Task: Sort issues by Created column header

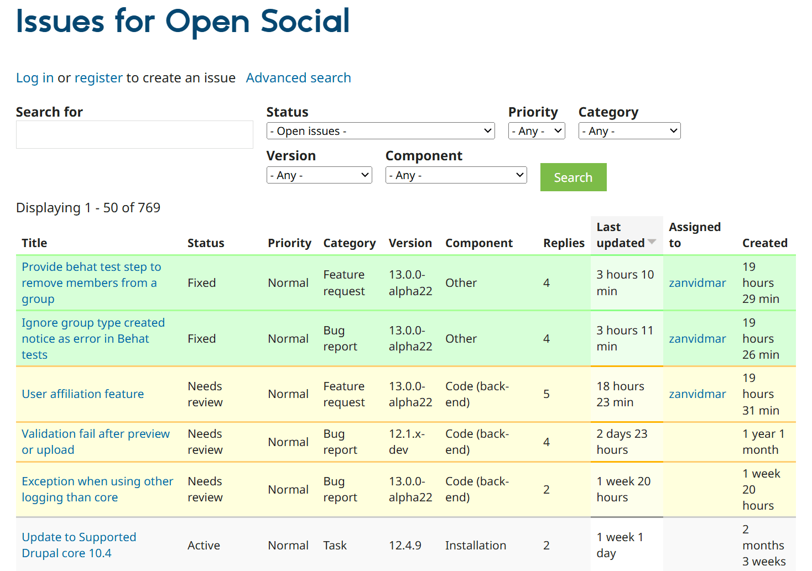Action: coord(764,243)
